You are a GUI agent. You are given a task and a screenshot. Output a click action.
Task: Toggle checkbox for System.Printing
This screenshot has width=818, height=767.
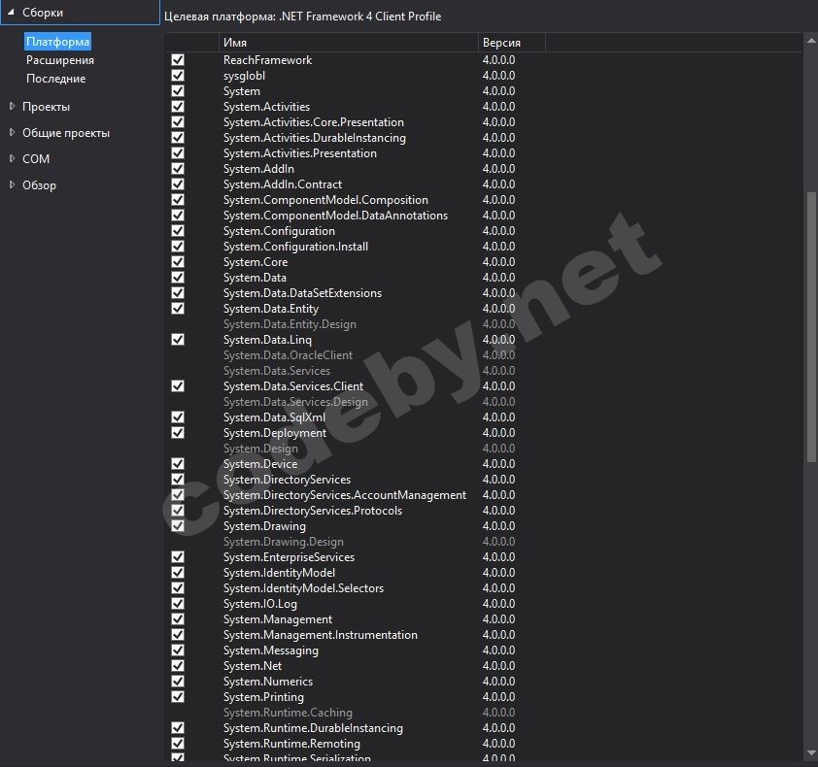[178, 696]
